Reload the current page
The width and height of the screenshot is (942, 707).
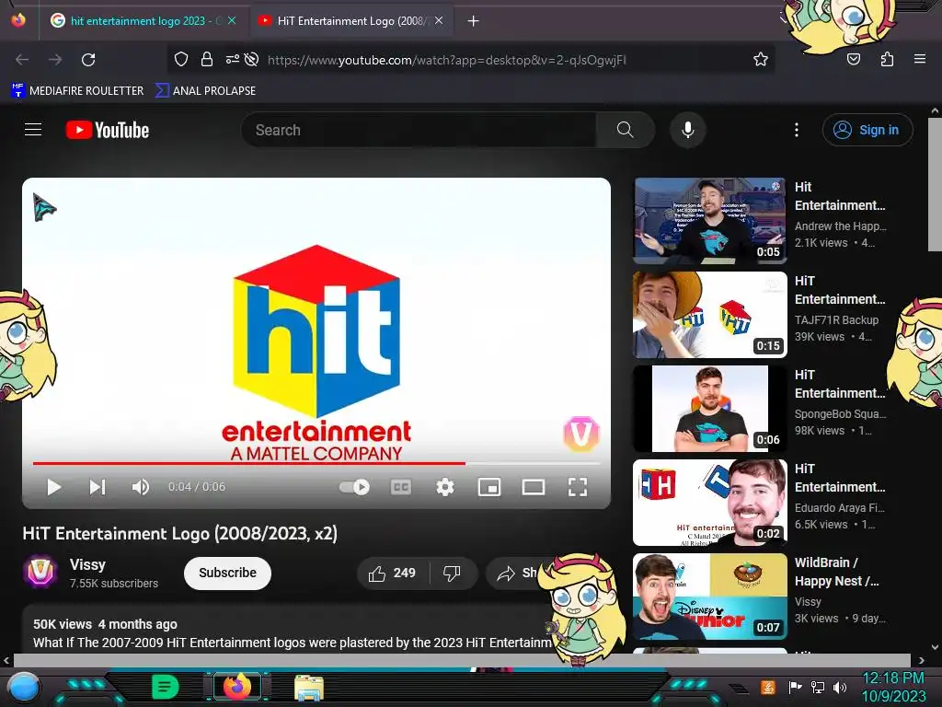click(x=88, y=60)
